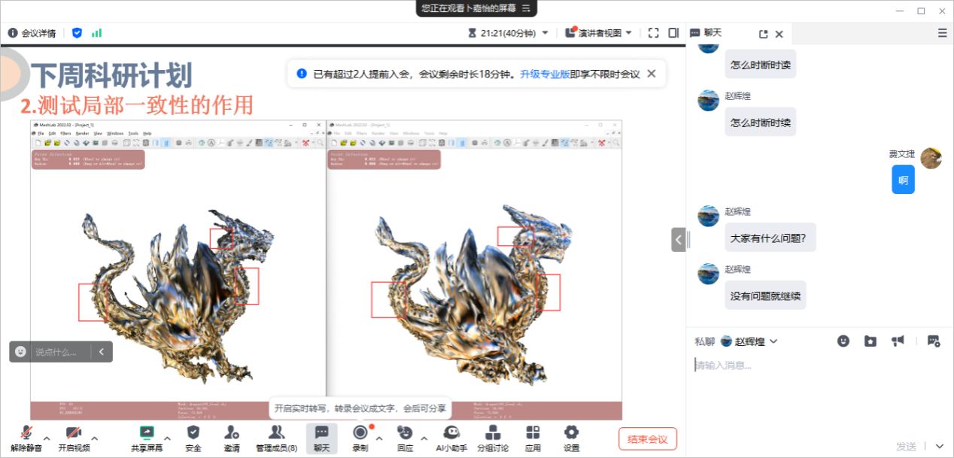This screenshot has height=458, width=954.
Task: Close the 聊天 chat panel
Action: tap(779, 34)
